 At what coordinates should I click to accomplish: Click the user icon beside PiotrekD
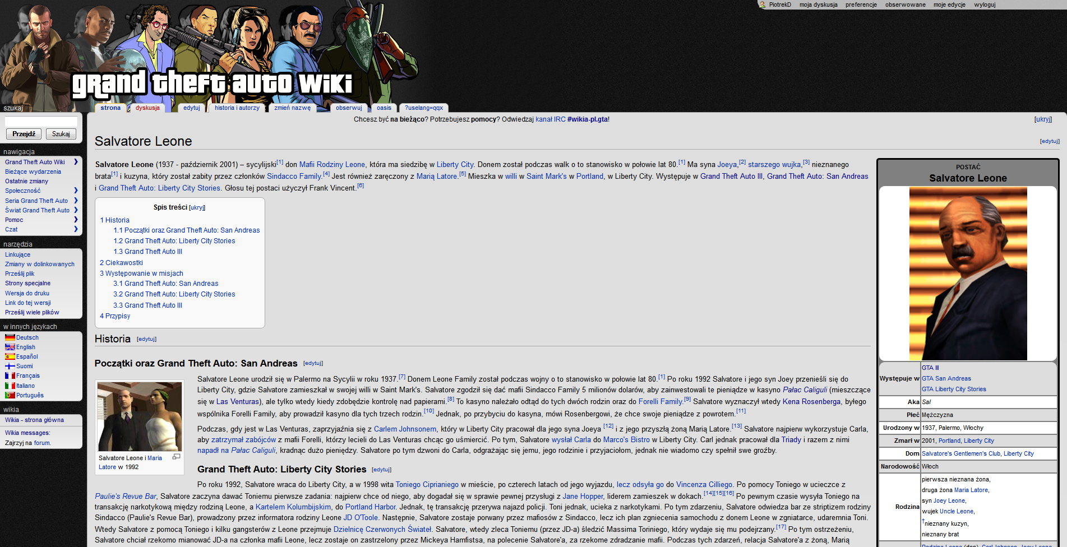762,4
